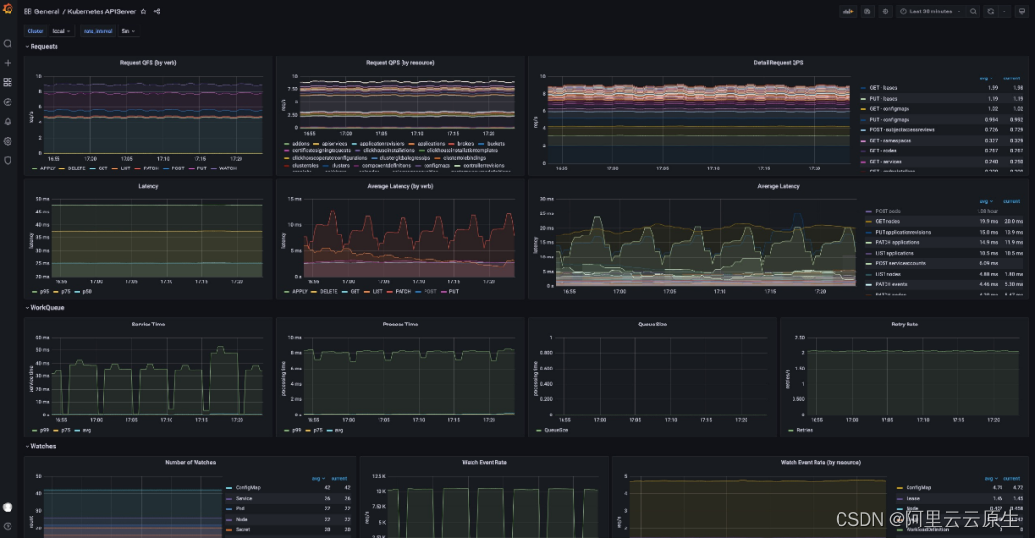Click the Create plus icon in sidebar
The width and height of the screenshot is (1035, 538).
click(8, 63)
